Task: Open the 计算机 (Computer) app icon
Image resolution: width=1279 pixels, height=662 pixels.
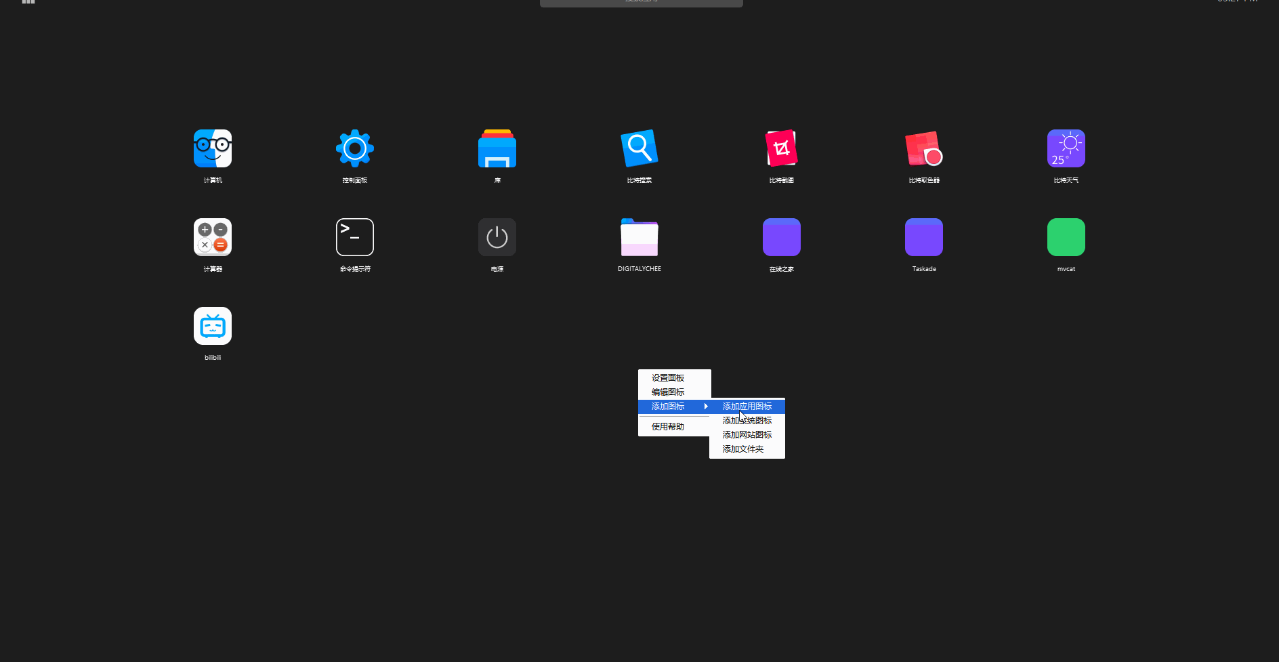Action: (x=213, y=148)
